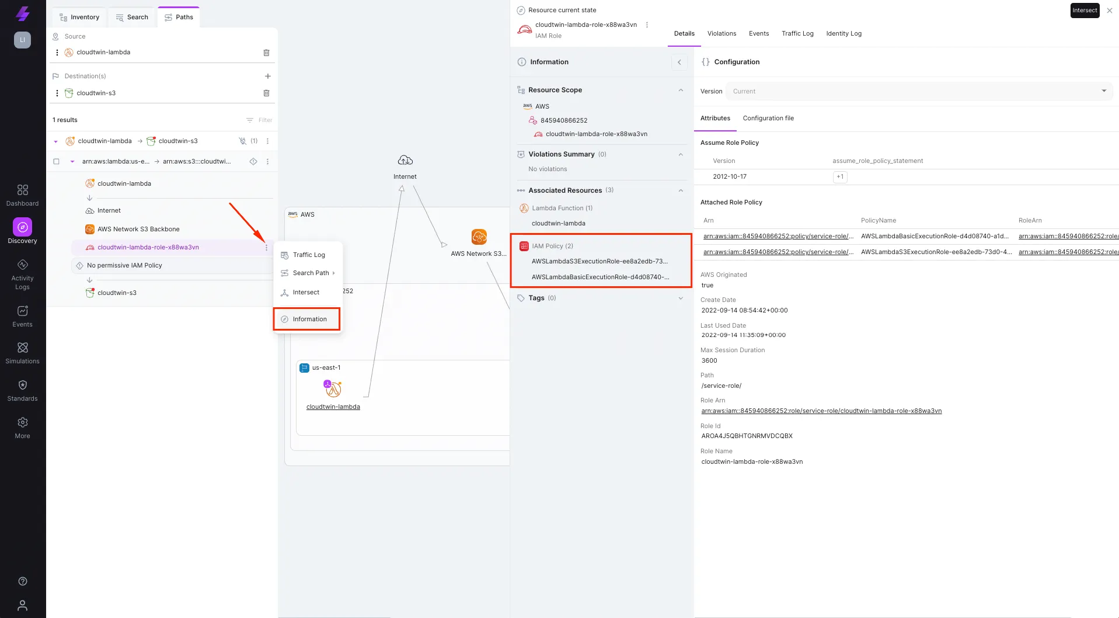1119x618 pixels.
Task: Open the Traffic Log tab
Action: point(797,33)
